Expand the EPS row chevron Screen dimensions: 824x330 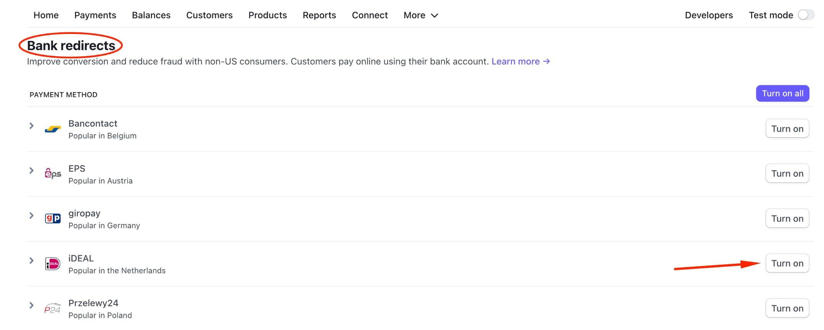(x=32, y=170)
